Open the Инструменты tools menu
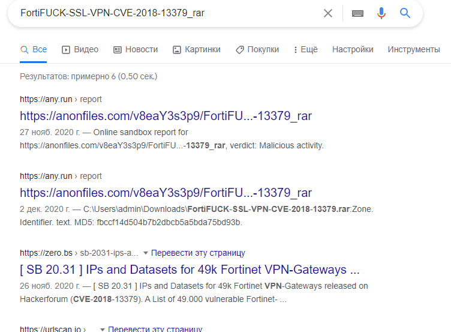 coord(414,49)
